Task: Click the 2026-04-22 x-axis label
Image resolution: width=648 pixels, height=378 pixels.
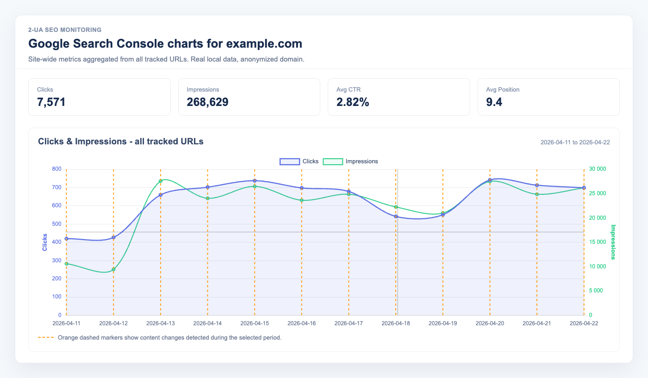Action: point(584,323)
